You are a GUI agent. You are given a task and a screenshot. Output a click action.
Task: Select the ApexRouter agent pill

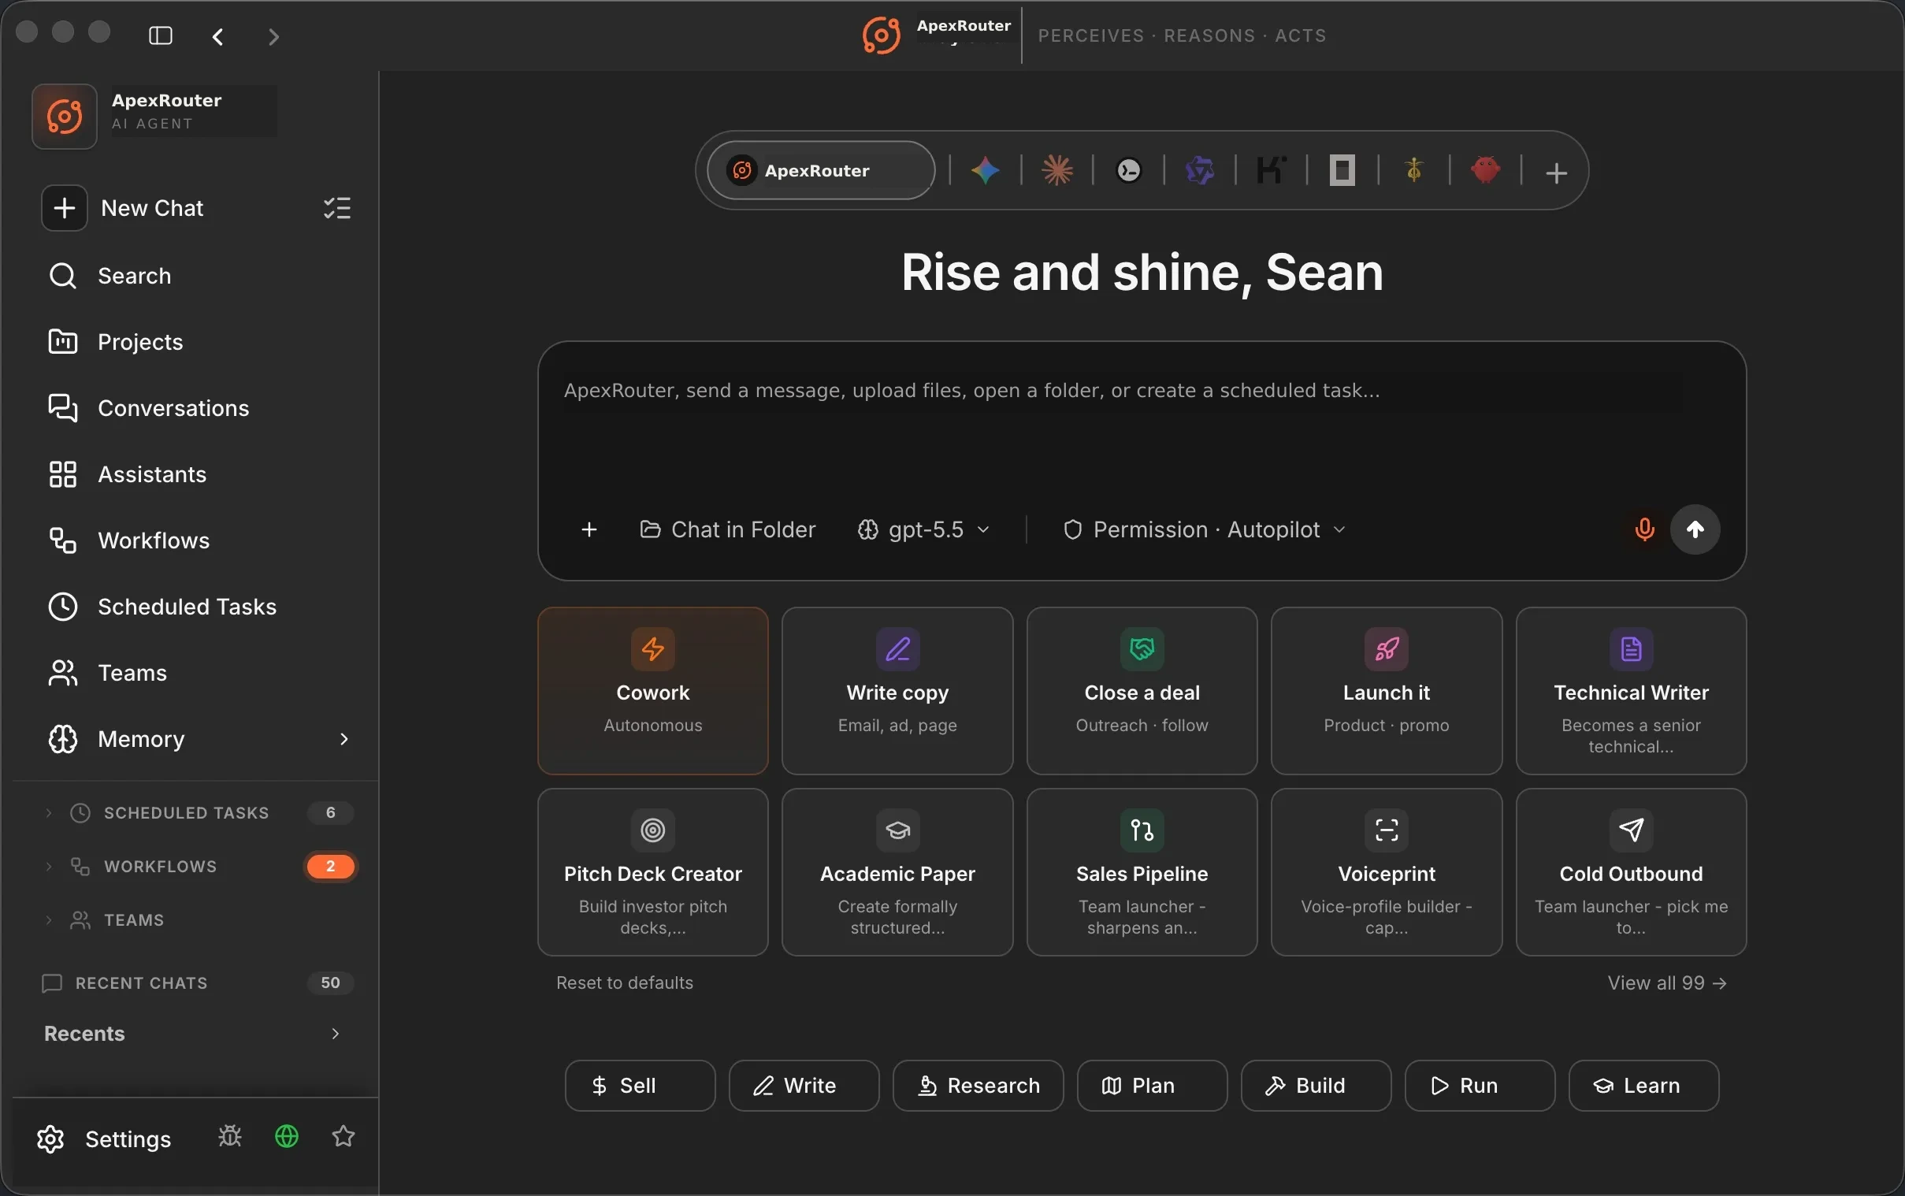pos(821,171)
